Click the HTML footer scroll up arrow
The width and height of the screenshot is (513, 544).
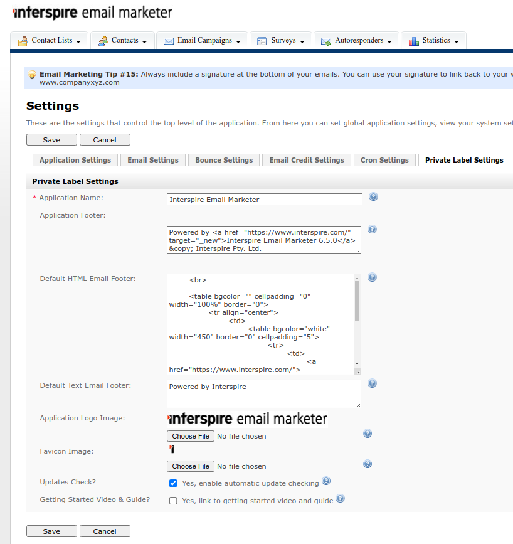click(x=357, y=278)
